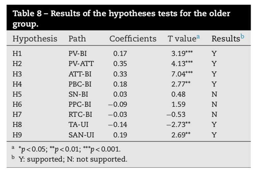The image size is (253, 172).
Task: Open footnote a link beside T value
Action: [x=198, y=37]
